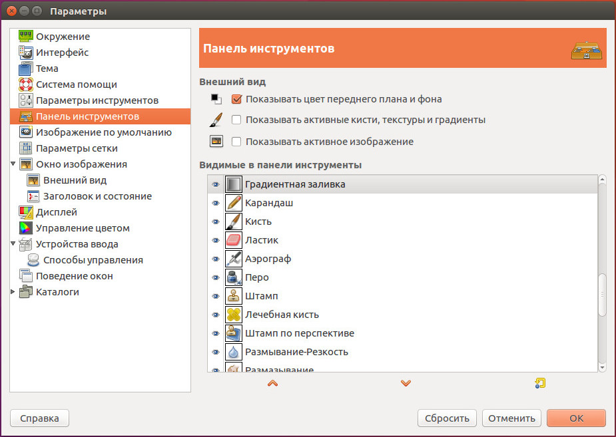Select Панель инструментов in sidebar

click(x=100, y=116)
